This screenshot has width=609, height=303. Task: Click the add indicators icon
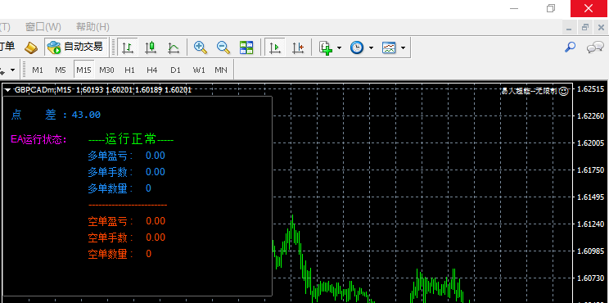click(x=326, y=47)
